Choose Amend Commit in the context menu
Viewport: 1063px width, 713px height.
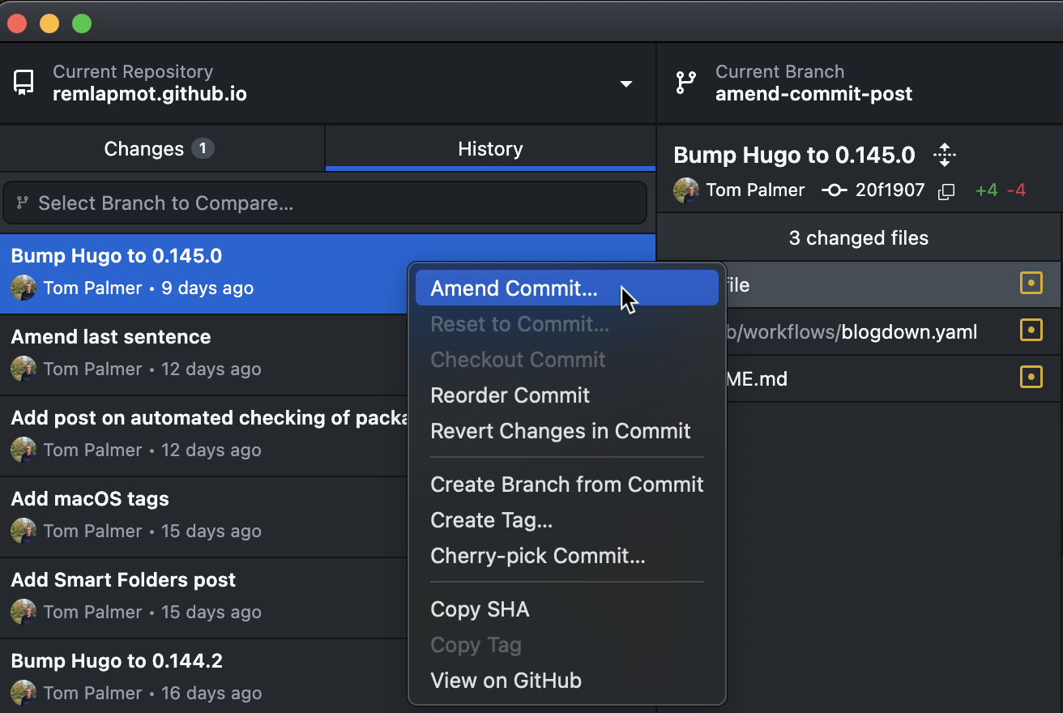(x=513, y=288)
